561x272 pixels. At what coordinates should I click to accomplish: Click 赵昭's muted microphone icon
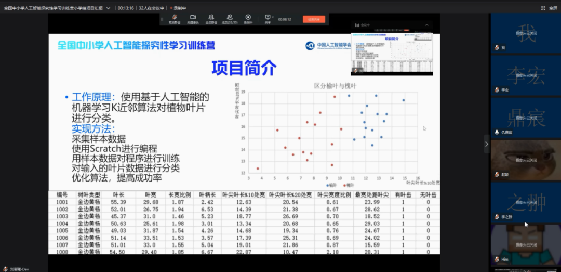coord(497,174)
